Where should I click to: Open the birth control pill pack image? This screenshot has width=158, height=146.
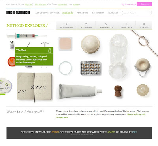click(x=90, y=68)
